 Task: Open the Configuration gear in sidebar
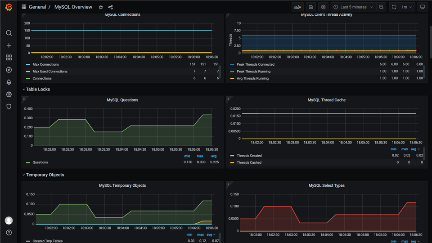click(x=9, y=94)
